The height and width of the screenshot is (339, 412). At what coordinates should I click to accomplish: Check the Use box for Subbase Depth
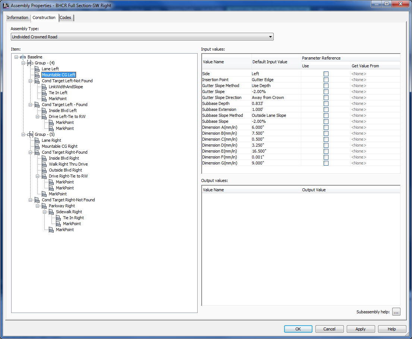(326, 103)
